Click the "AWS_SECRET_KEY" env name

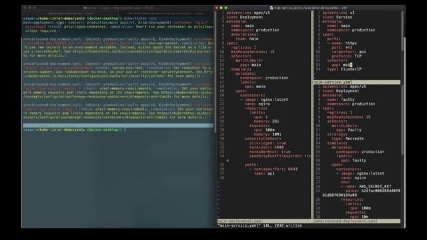[375, 187]
